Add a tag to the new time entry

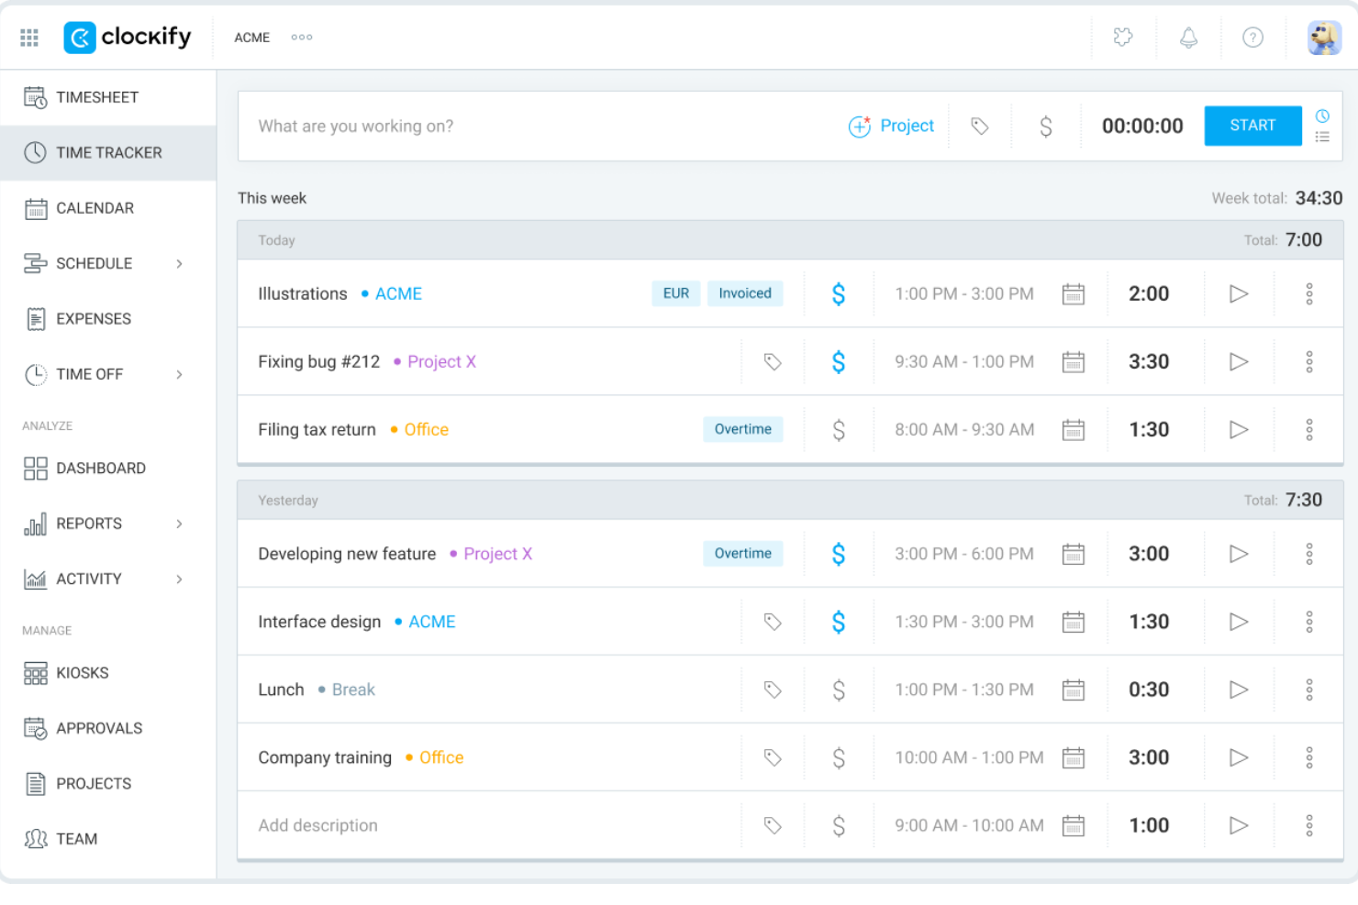pos(979,126)
